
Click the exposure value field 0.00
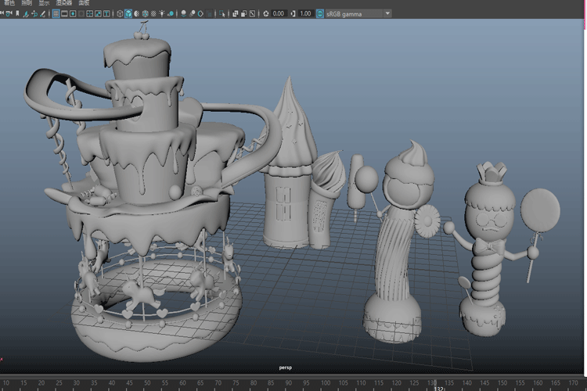coord(279,13)
